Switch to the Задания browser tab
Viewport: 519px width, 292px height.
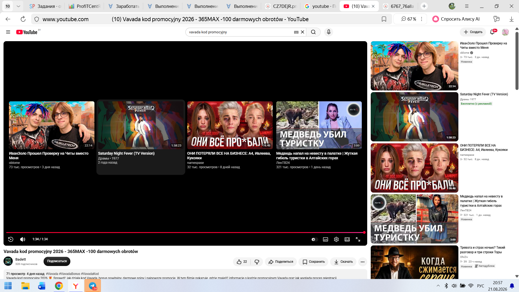(x=45, y=6)
